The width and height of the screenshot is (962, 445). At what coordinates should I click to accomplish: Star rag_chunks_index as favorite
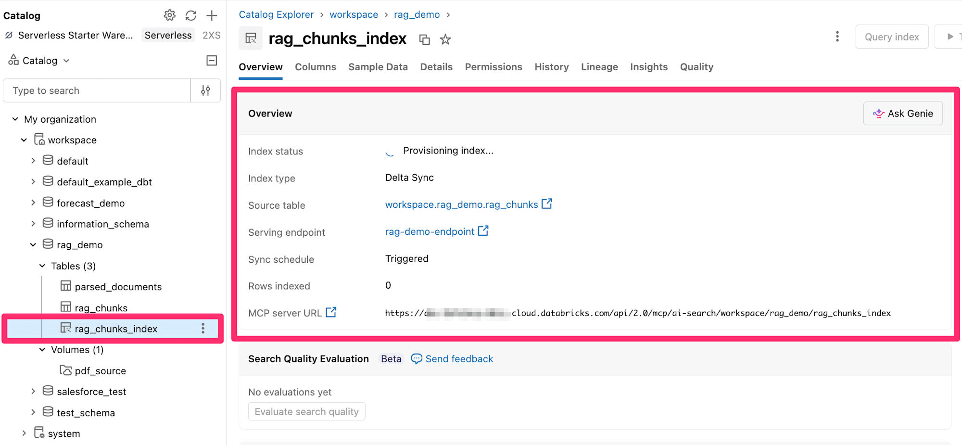click(445, 39)
